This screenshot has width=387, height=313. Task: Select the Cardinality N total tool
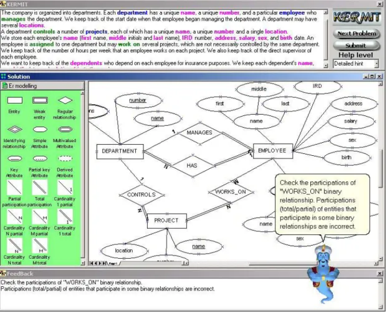[15, 246]
